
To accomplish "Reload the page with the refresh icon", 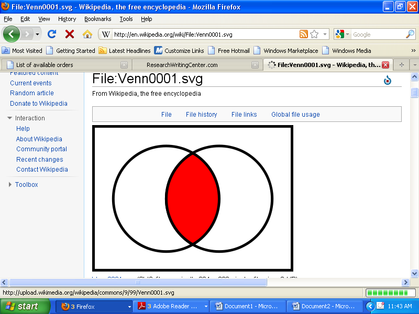I will 51,34.
